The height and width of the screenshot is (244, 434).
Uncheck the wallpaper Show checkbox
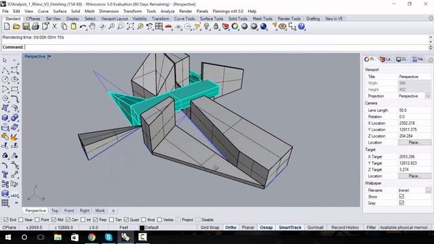coord(401,197)
